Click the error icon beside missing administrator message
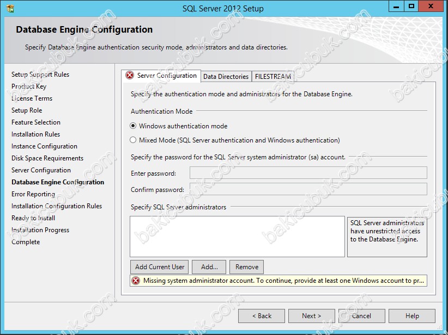Screen dimensions: 448x335 (136, 281)
